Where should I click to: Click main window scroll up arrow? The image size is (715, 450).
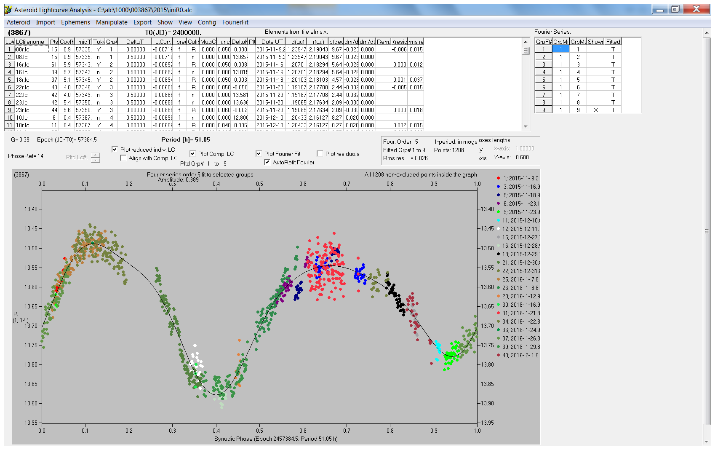(706, 33)
